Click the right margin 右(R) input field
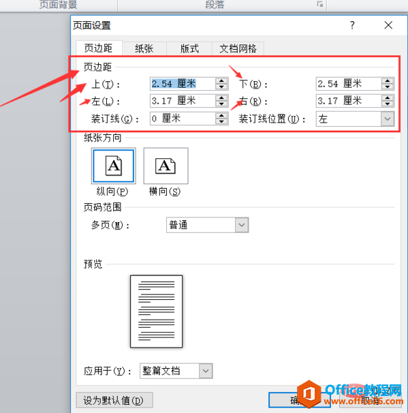 pos(349,101)
